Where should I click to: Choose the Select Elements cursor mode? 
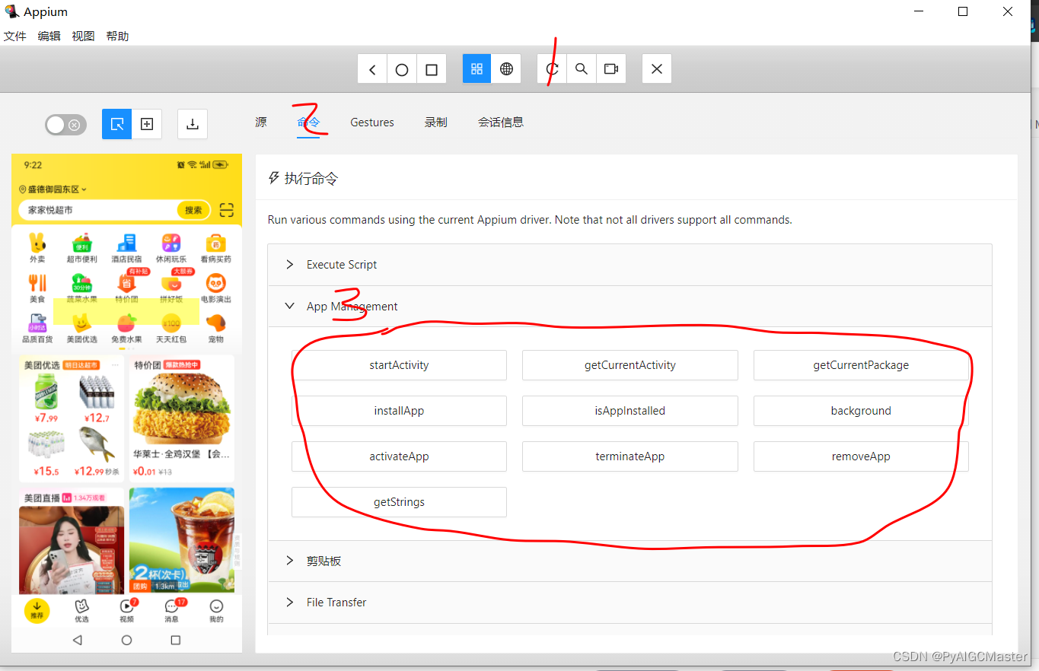117,124
